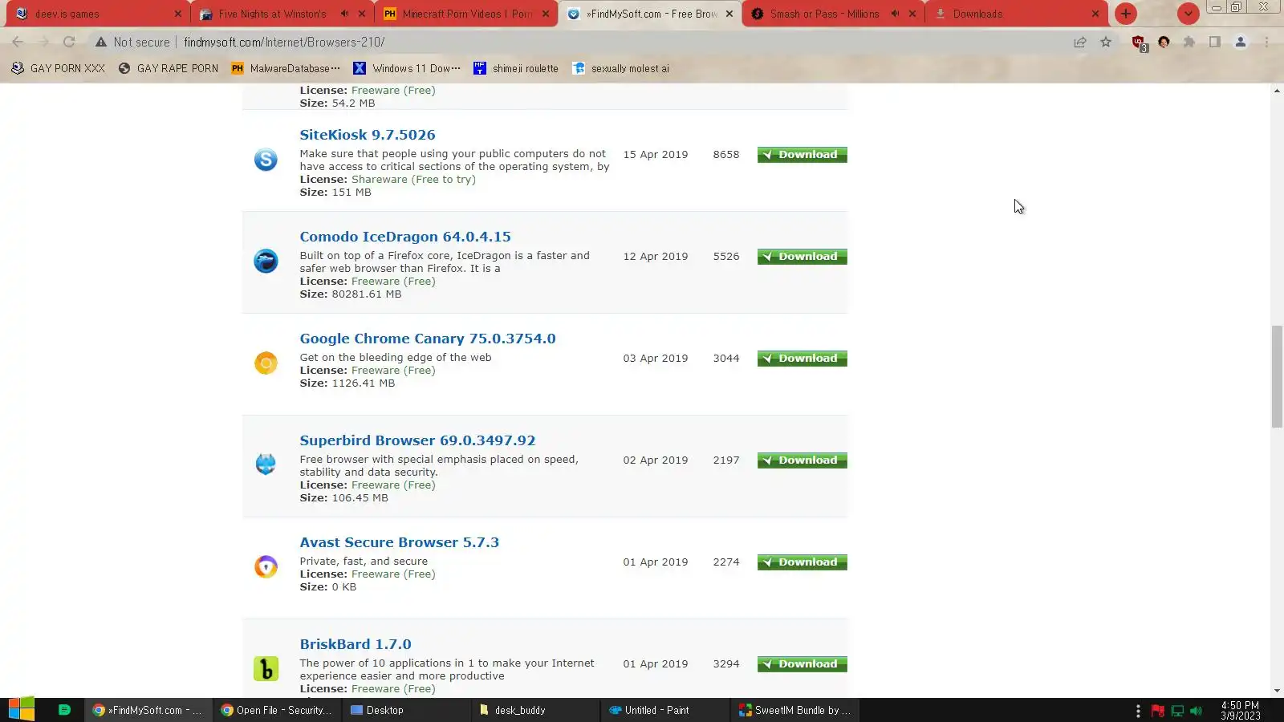This screenshot has width=1284, height=722.
Task: Open the MalwareDatabase bookmark
Action: 286,68
